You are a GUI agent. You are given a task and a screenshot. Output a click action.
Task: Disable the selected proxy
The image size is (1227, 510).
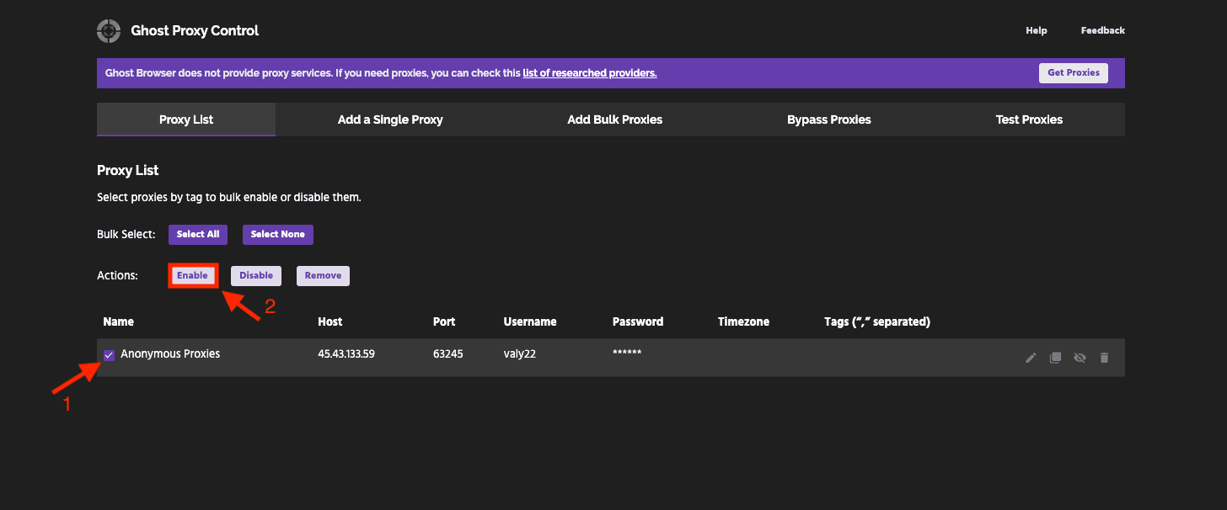click(x=255, y=275)
